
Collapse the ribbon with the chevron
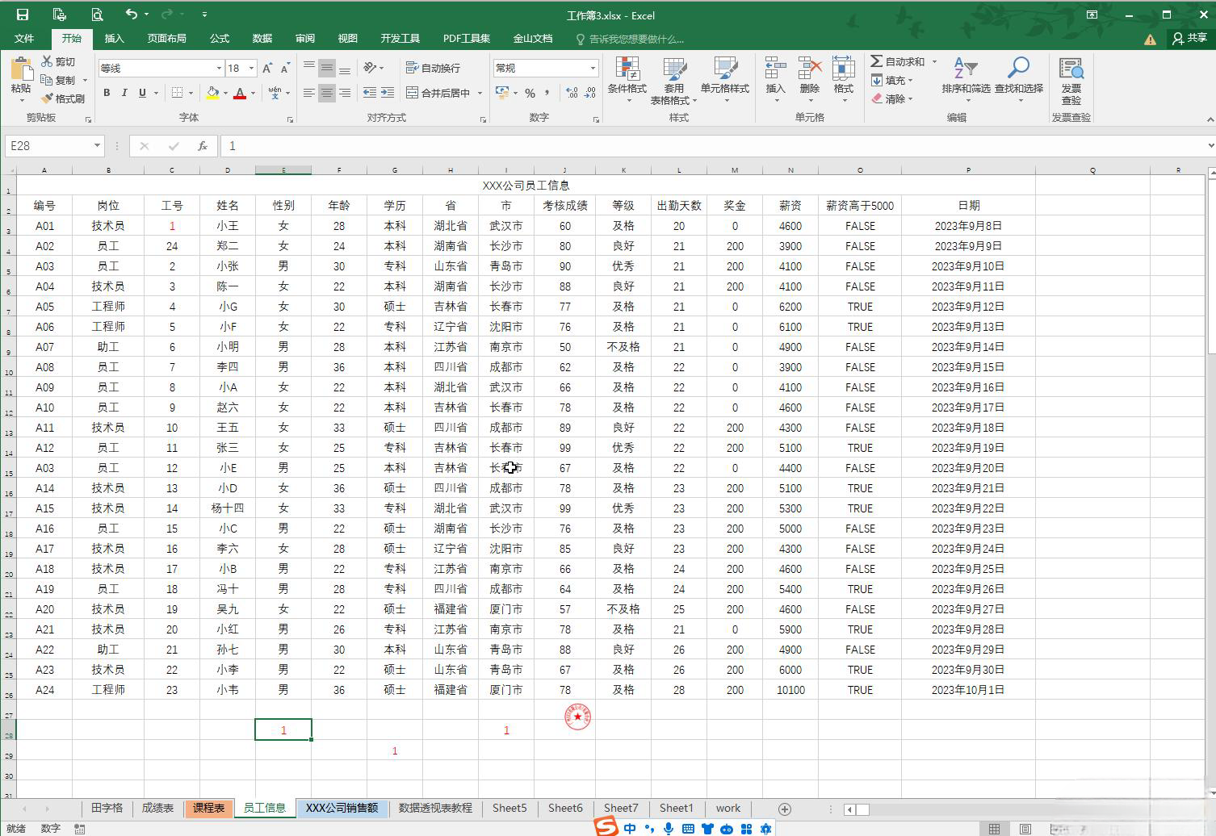pyautogui.click(x=1210, y=119)
